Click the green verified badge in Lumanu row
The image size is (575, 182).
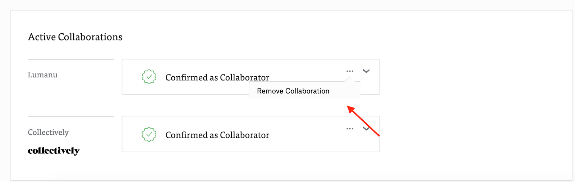coord(149,77)
